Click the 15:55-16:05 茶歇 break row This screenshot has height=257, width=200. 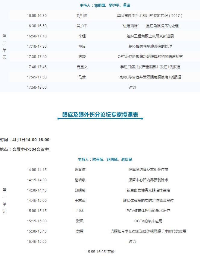100,252
